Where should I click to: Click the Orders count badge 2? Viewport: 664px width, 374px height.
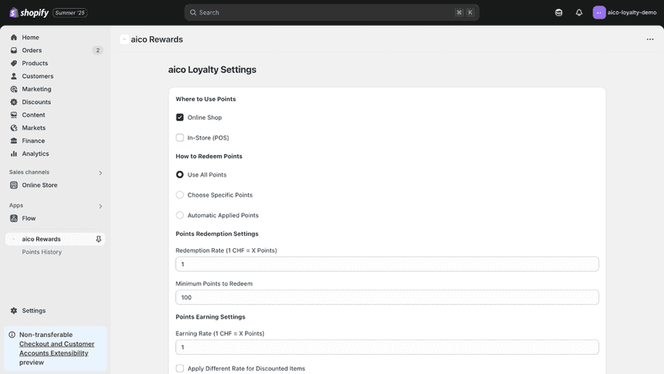[x=98, y=50]
